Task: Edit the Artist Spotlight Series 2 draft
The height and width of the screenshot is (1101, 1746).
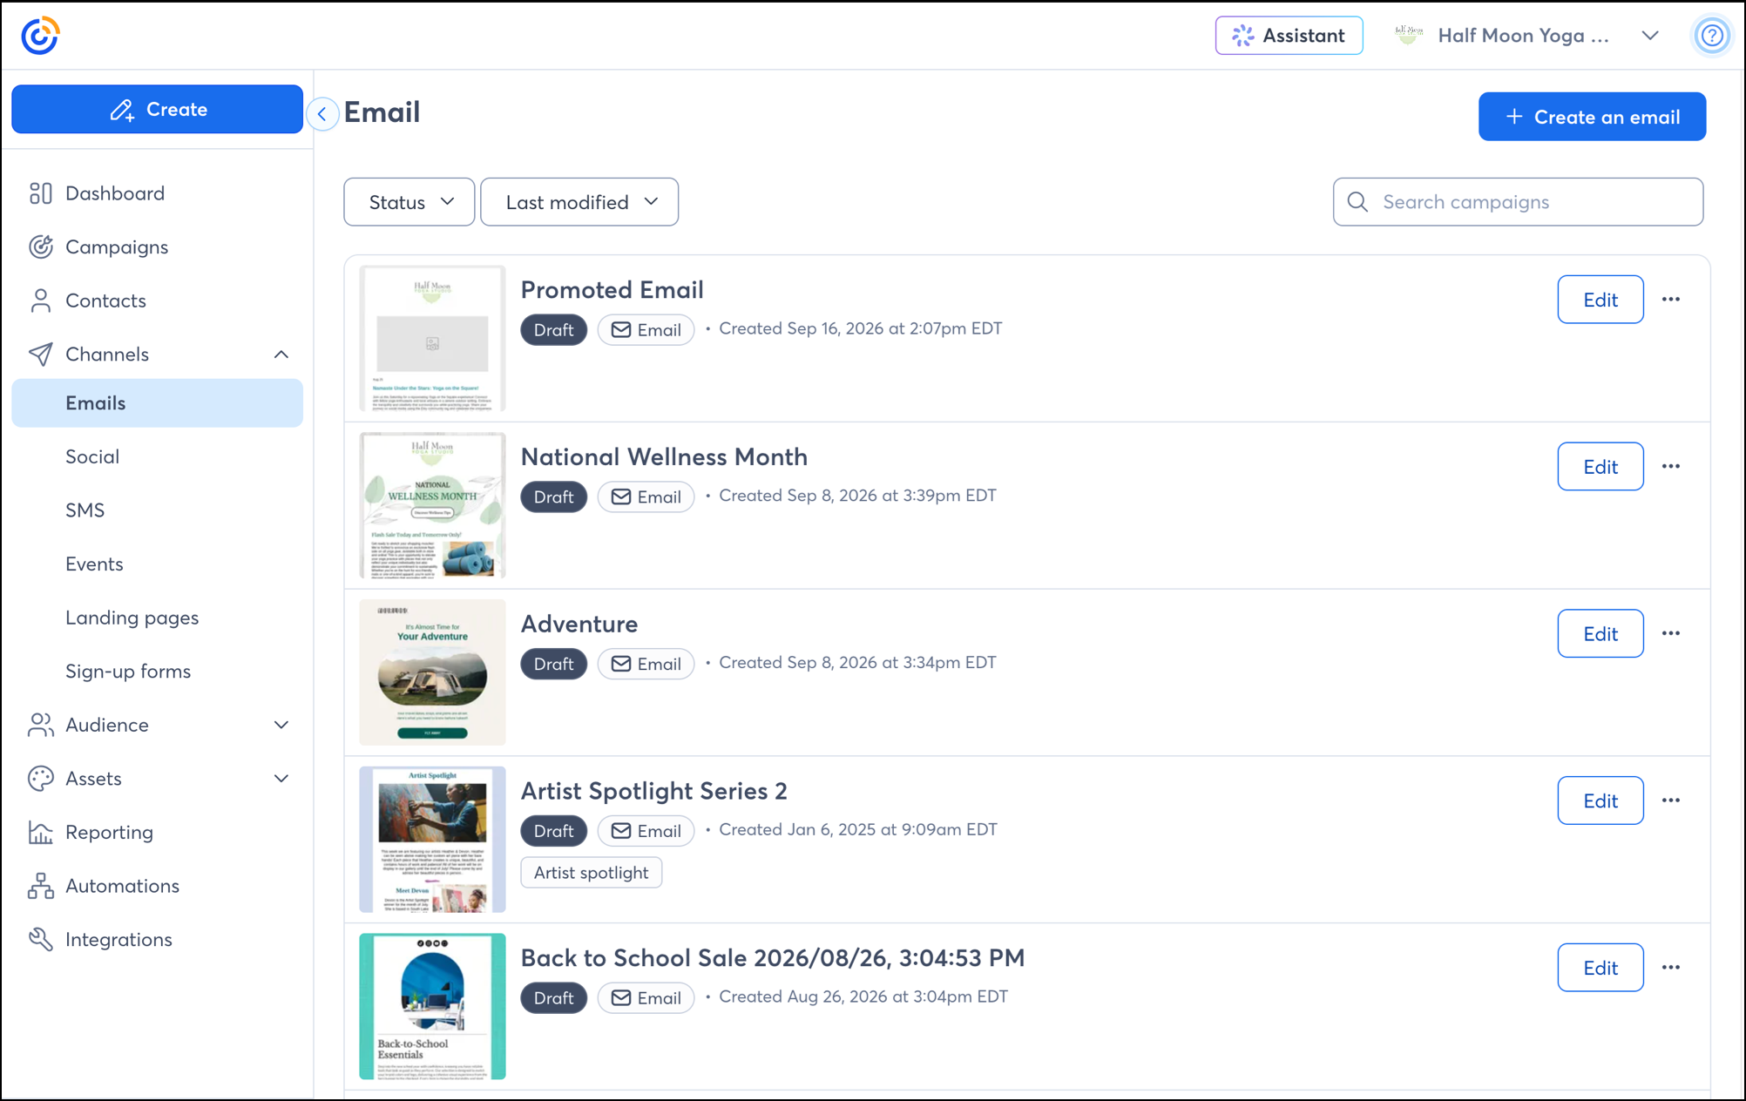Action: coord(1600,800)
